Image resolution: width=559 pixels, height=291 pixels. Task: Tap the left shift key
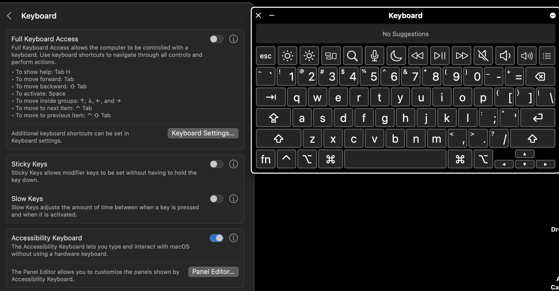tap(279, 138)
